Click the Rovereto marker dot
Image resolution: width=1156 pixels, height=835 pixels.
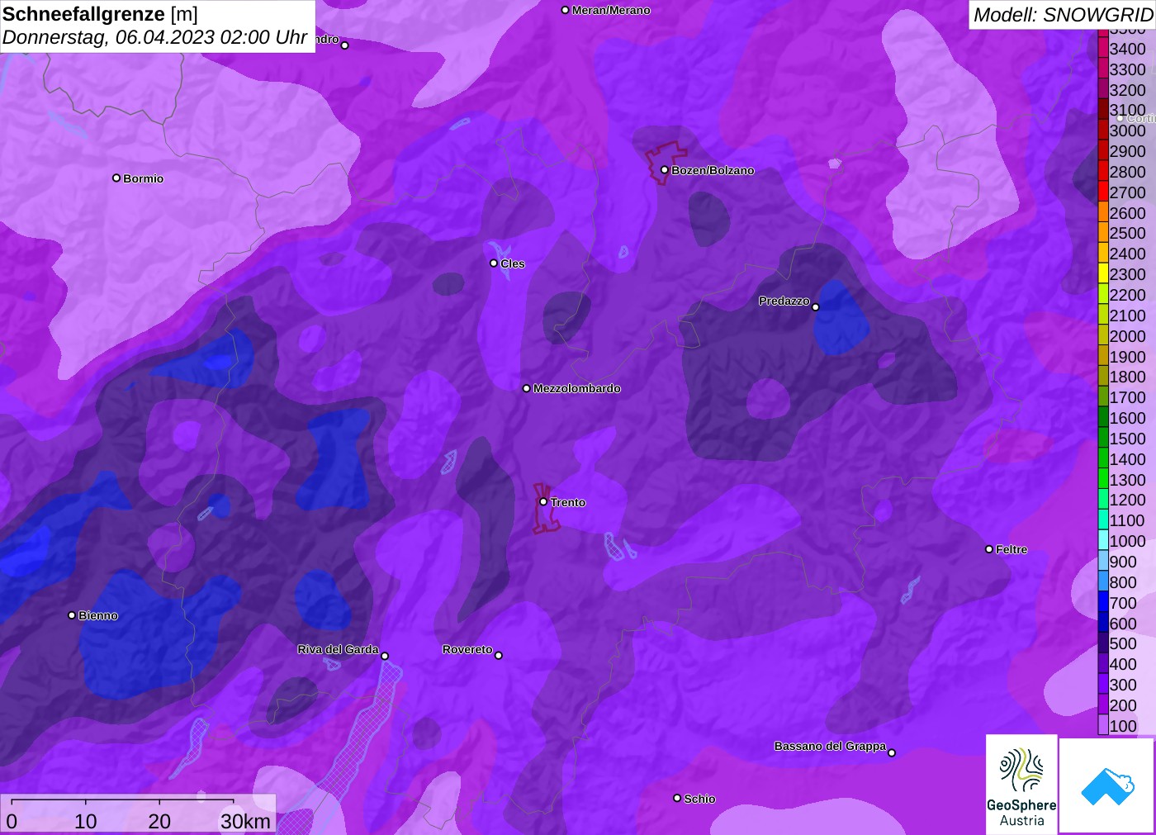coord(499,656)
